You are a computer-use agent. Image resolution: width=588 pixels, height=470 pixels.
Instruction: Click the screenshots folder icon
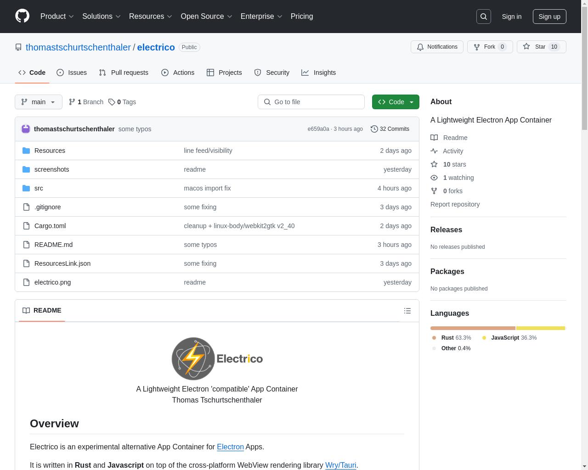tap(26, 169)
